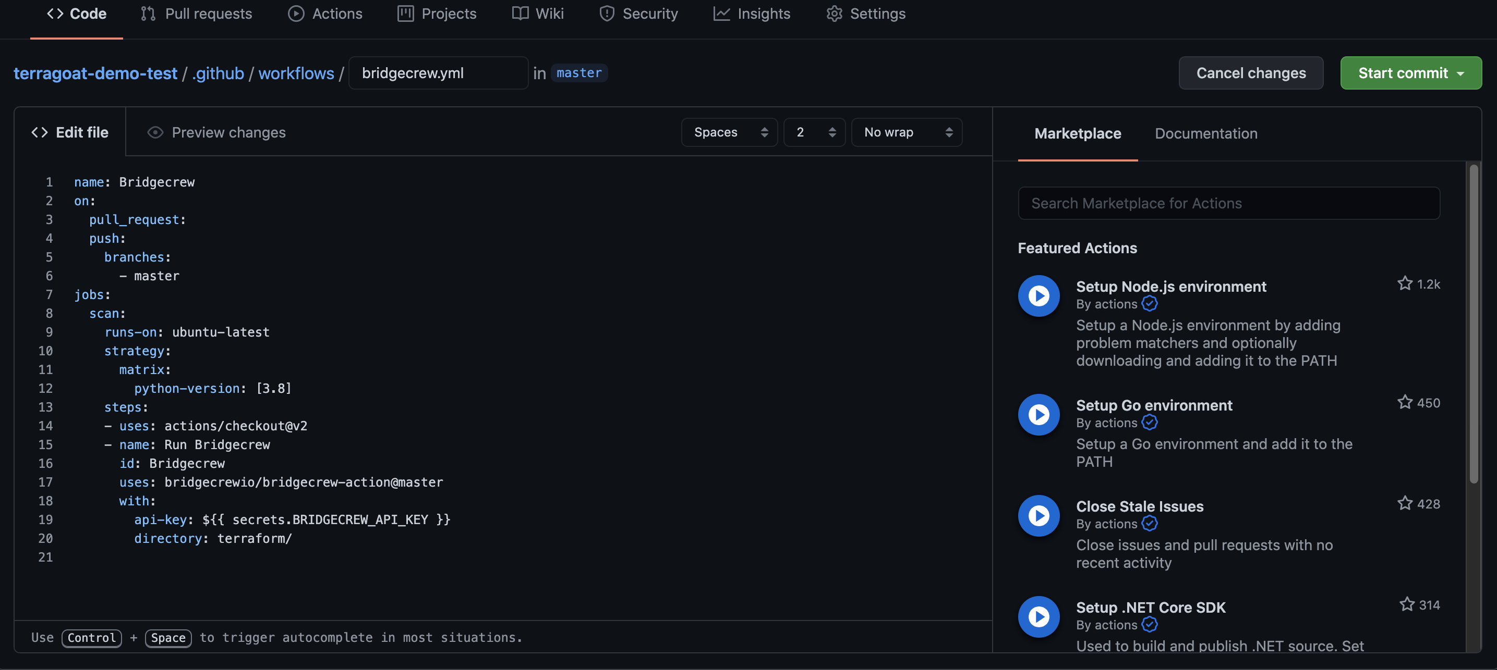Screen dimensions: 1497x670
Task: Open the Insights tab
Action: [x=752, y=14]
